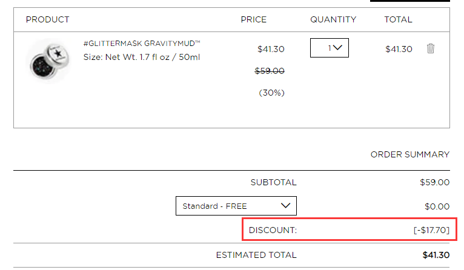This screenshot has width=464, height=270.
Task: Click the DISCOUNT label in order summary
Action: (273, 230)
